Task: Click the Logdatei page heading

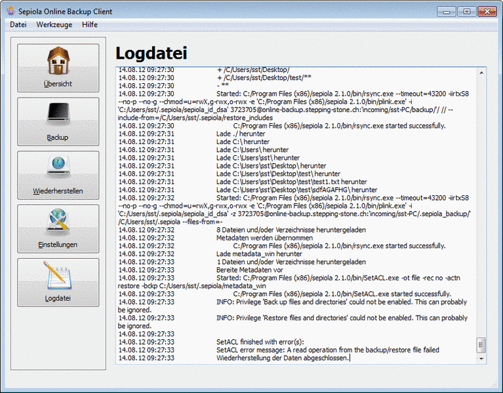Action: tap(151, 53)
